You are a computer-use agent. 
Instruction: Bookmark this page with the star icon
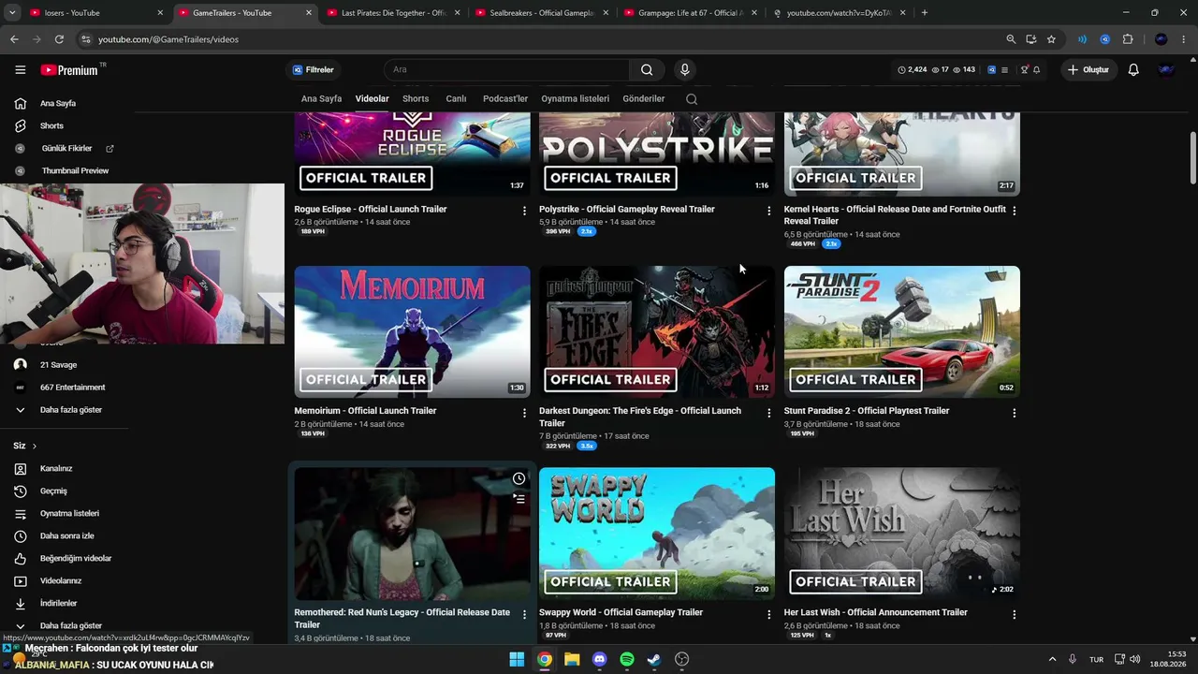click(1051, 39)
